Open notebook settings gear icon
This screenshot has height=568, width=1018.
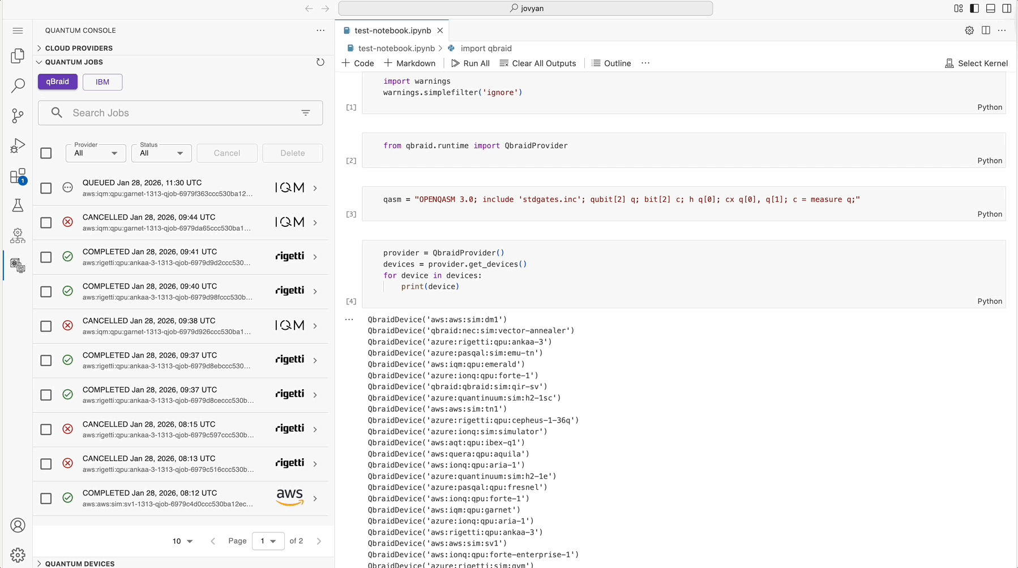click(969, 31)
